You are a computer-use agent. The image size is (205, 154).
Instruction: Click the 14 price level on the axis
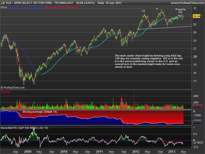(x=195, y=81)
